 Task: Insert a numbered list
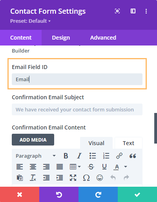click(x=106, y=156)
